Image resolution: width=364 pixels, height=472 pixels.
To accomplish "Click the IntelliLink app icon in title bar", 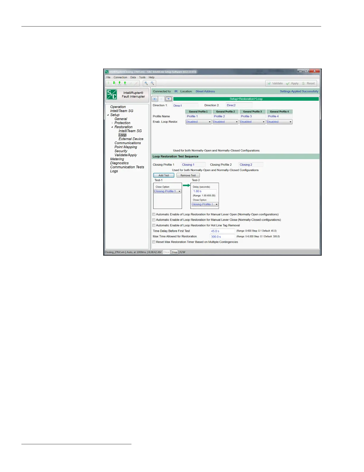I will [106, 72].
